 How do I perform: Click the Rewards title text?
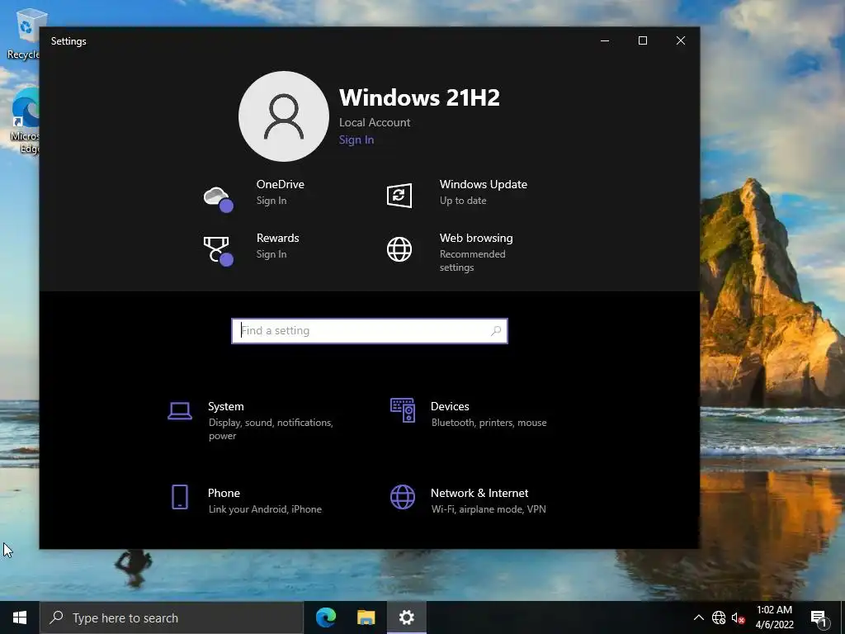[277, 238]
